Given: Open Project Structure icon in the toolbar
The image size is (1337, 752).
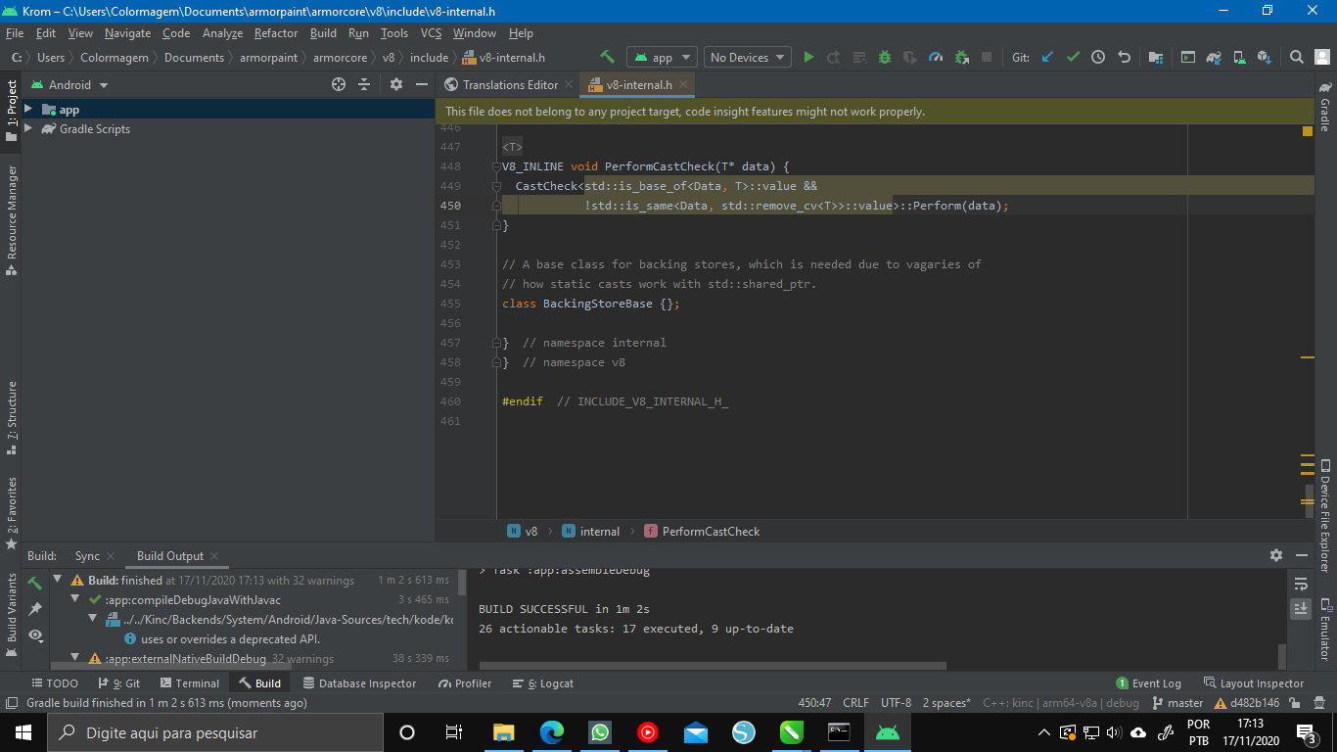Looking at the screenshot, I should pos(1156,57).
